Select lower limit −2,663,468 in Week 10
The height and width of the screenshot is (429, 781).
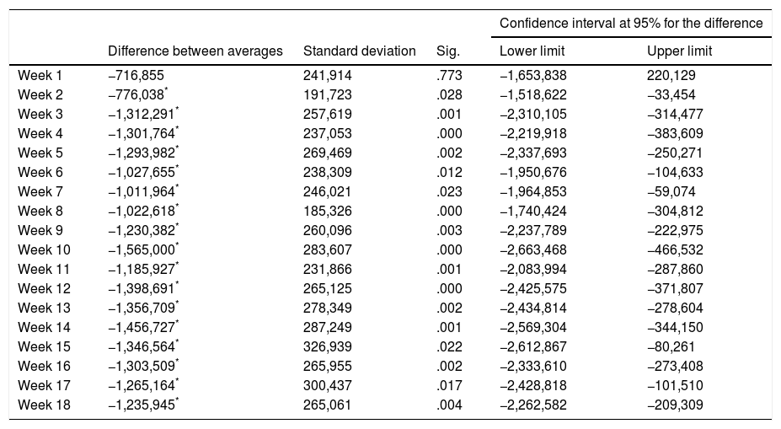tap(533, 249)
